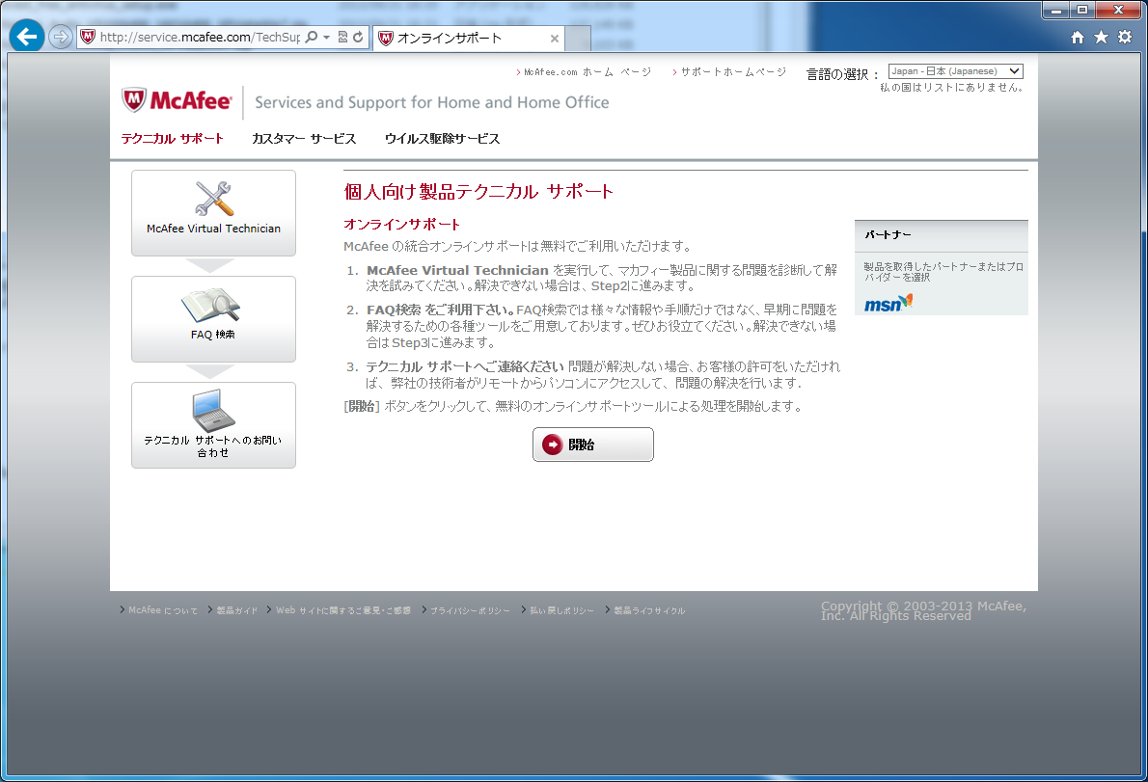
Task: Click the browser back arrow button
Action: pos(27,36)
